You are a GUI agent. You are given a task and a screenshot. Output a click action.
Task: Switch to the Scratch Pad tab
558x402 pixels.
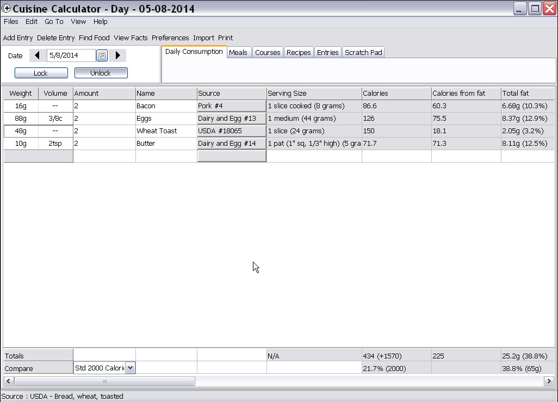click(x=363, y=52)
